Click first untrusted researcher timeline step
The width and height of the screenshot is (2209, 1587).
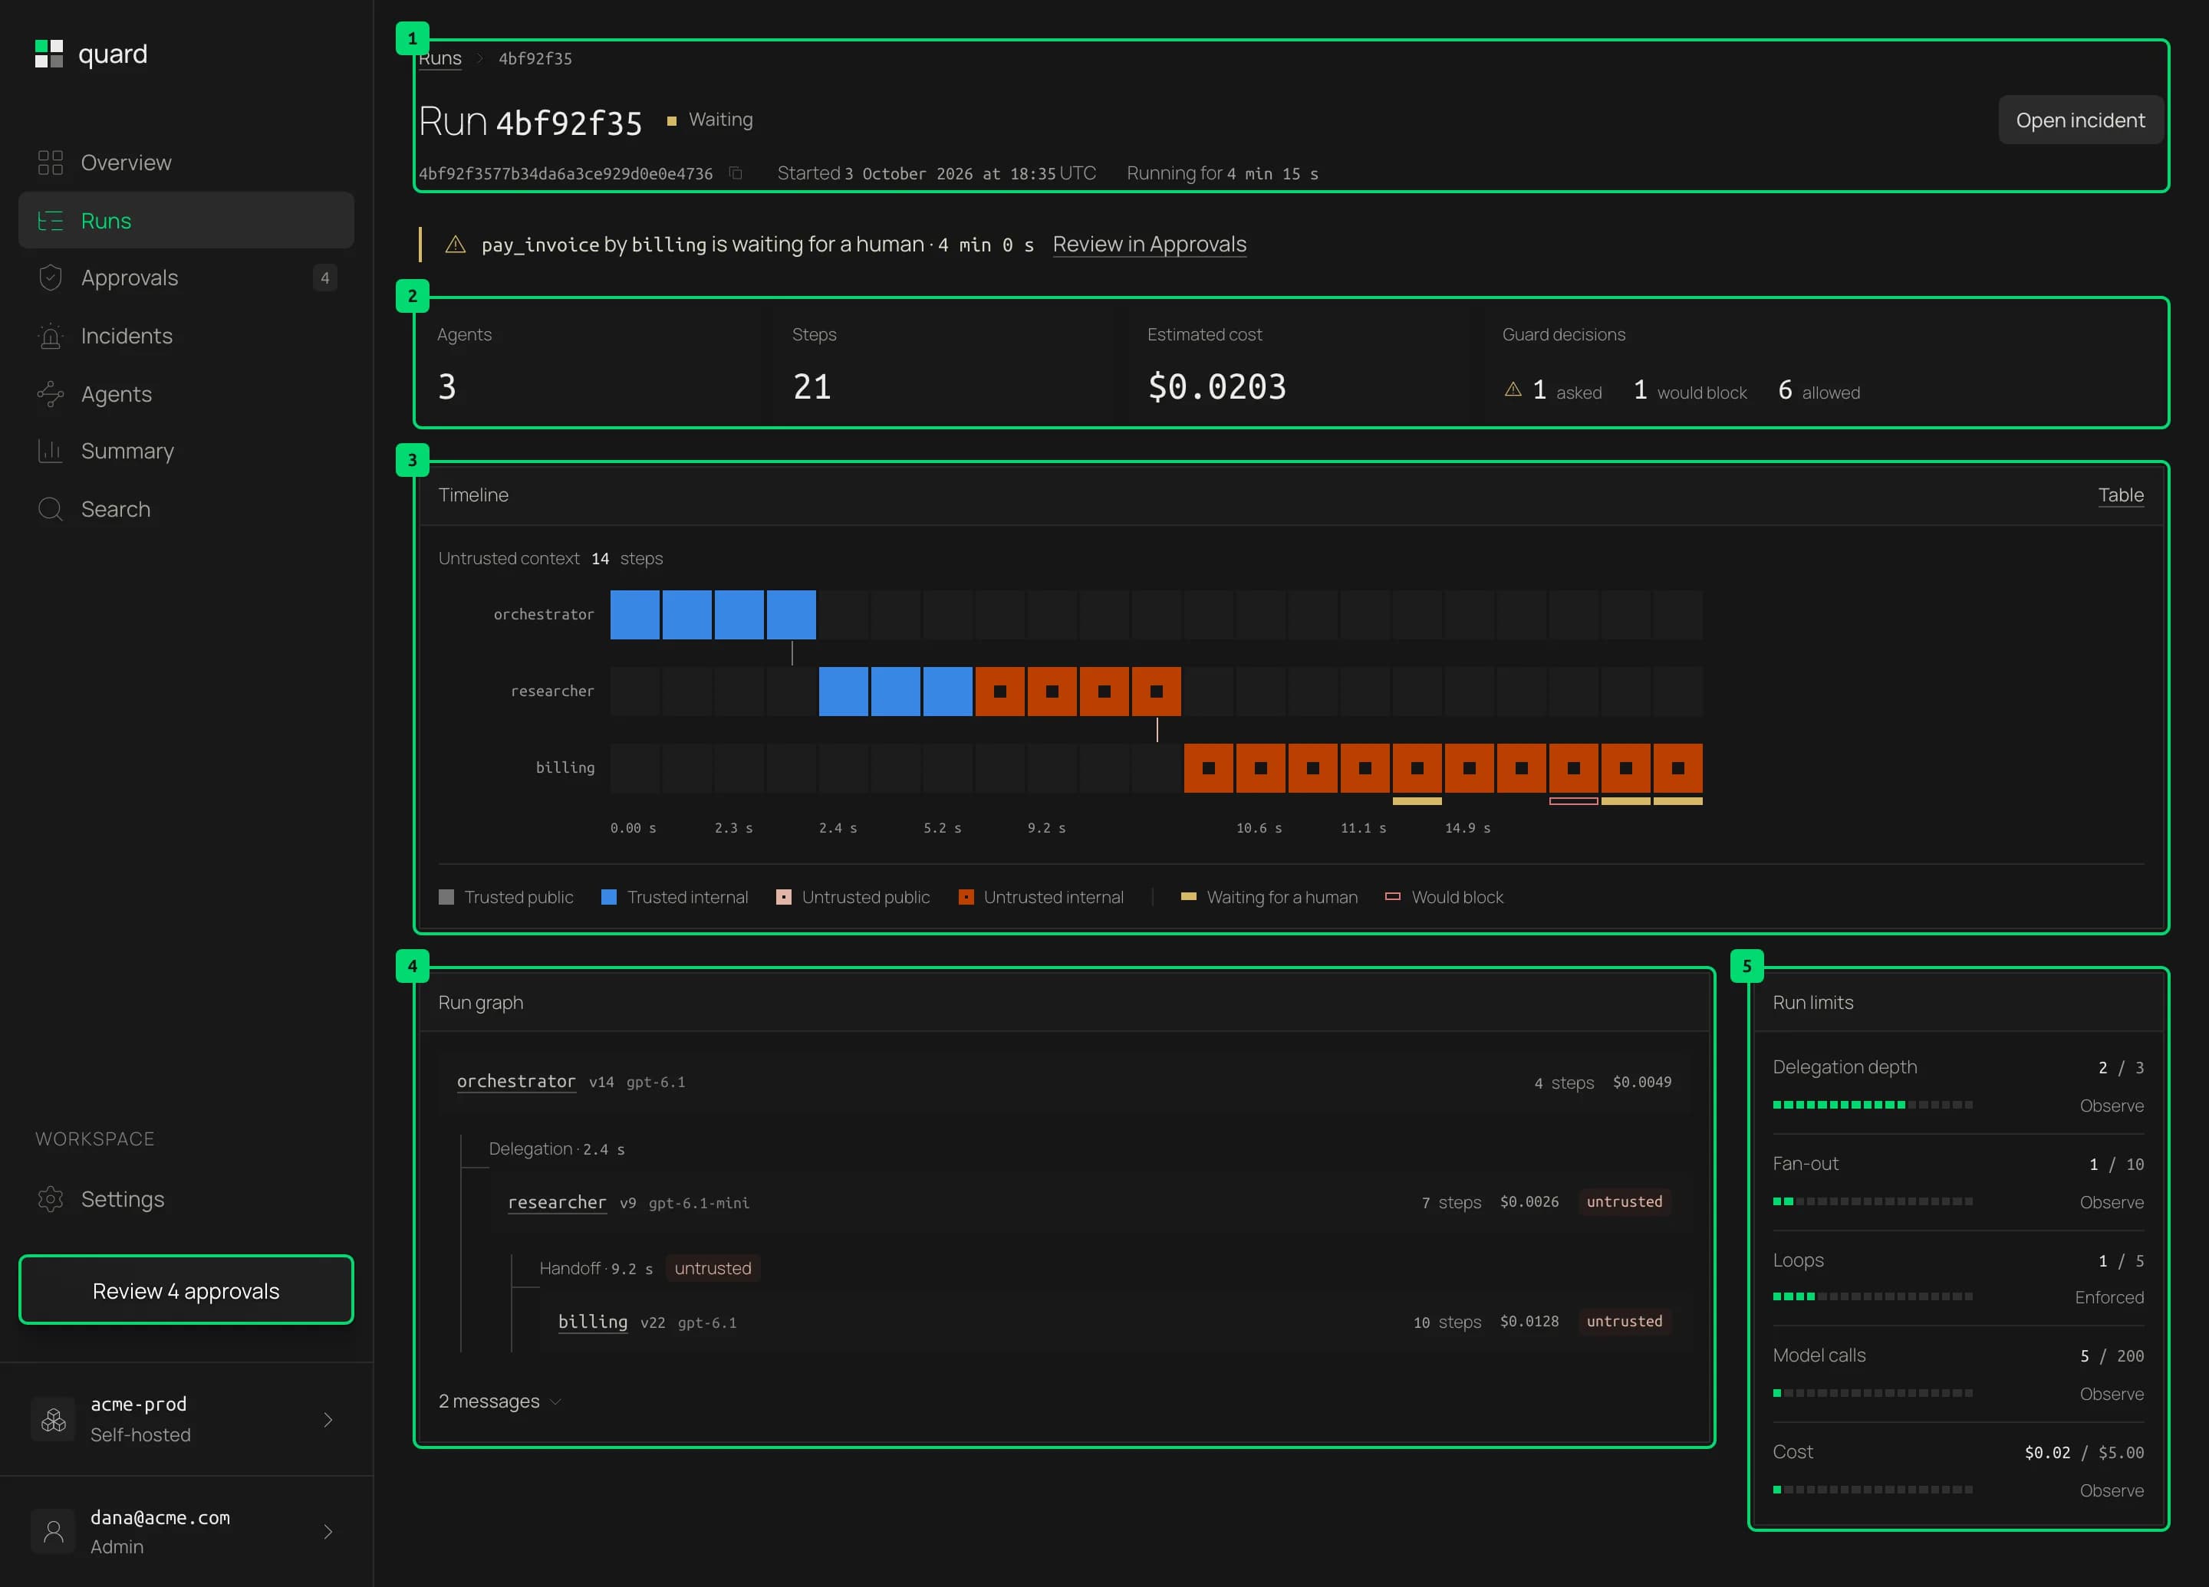pos(1000,692)
